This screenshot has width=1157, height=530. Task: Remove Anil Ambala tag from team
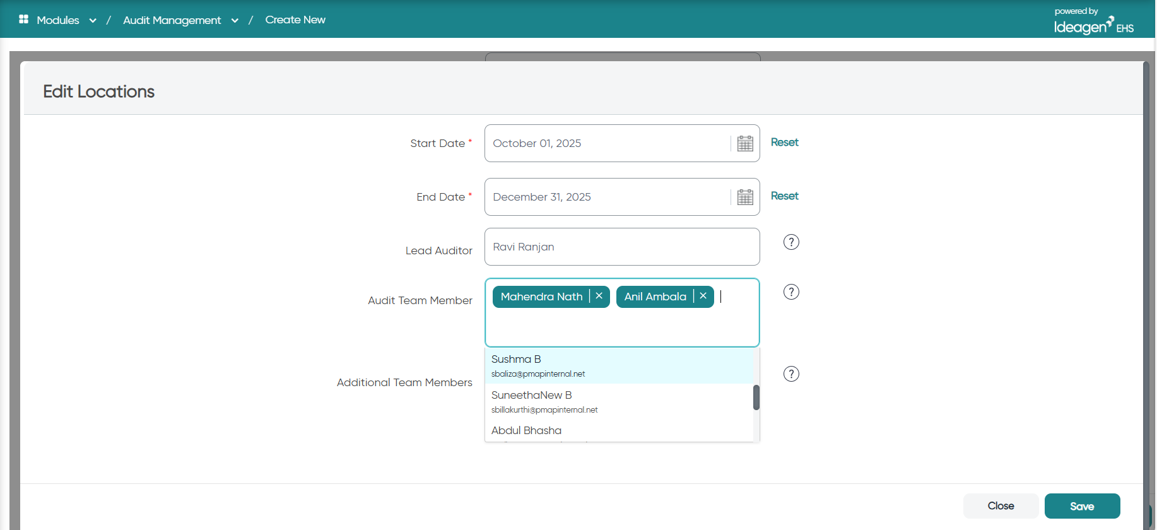[x=703, y=296]
